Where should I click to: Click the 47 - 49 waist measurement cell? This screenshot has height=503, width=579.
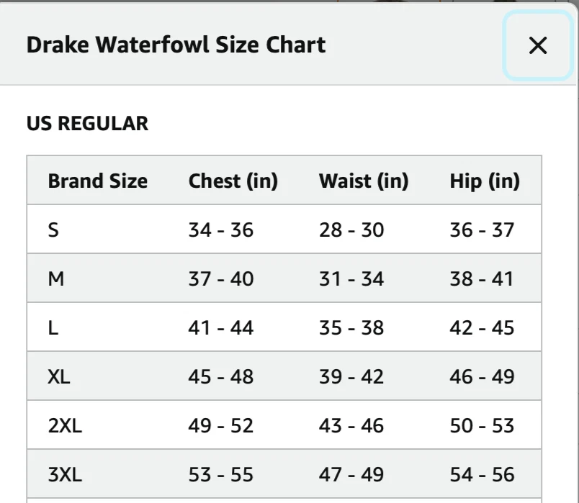click(351, 474)
